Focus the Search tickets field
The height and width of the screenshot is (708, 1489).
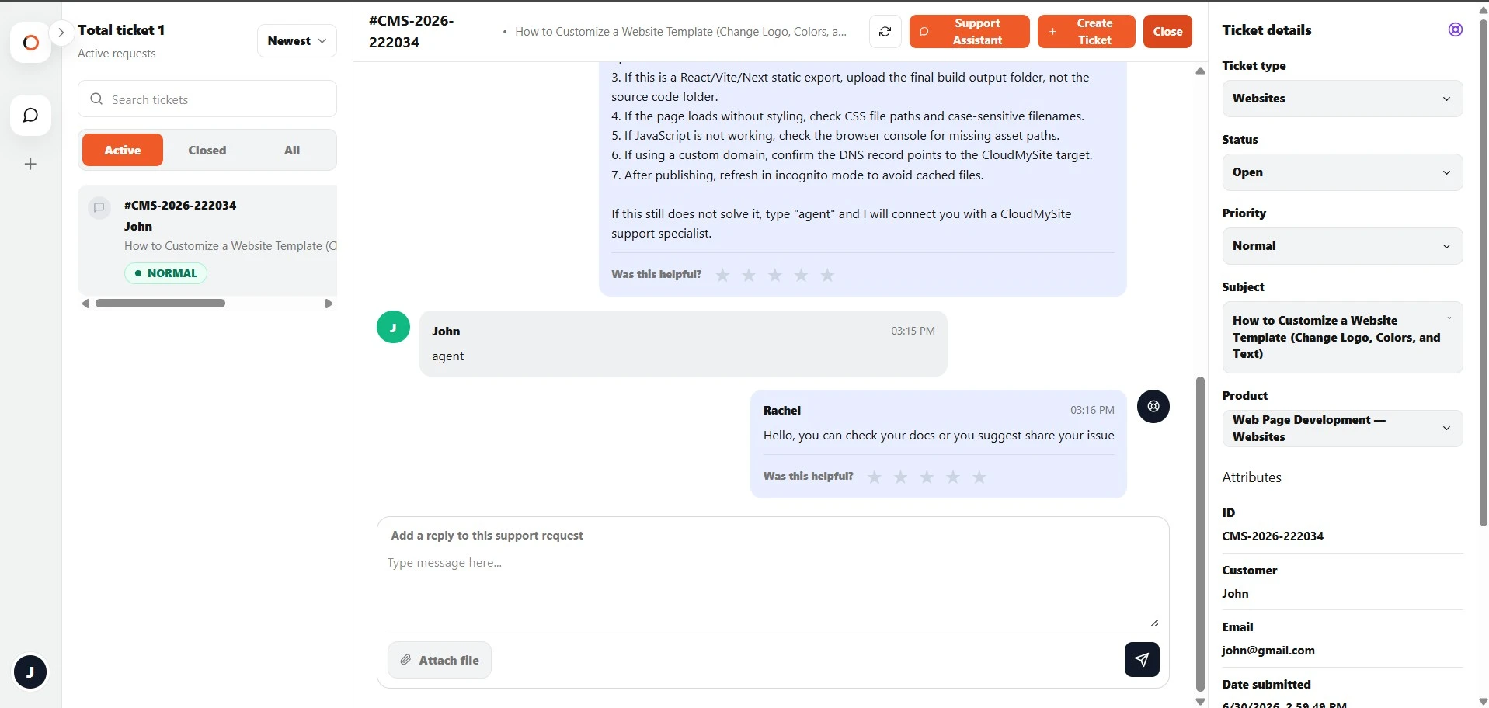(x=207, y=99)
